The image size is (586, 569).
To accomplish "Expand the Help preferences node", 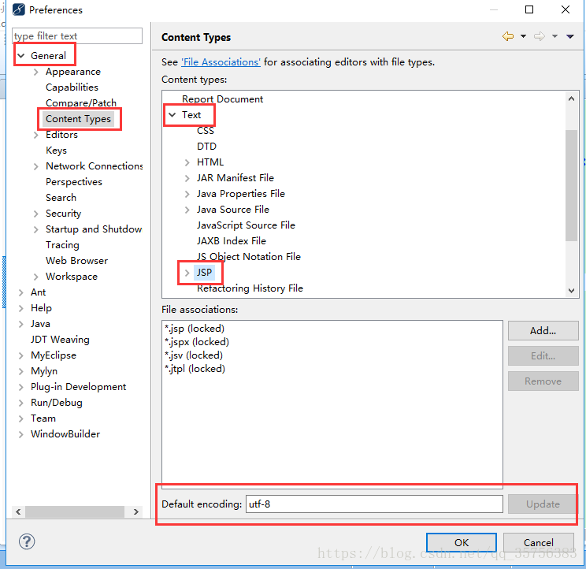I will (x=21, y=308).
